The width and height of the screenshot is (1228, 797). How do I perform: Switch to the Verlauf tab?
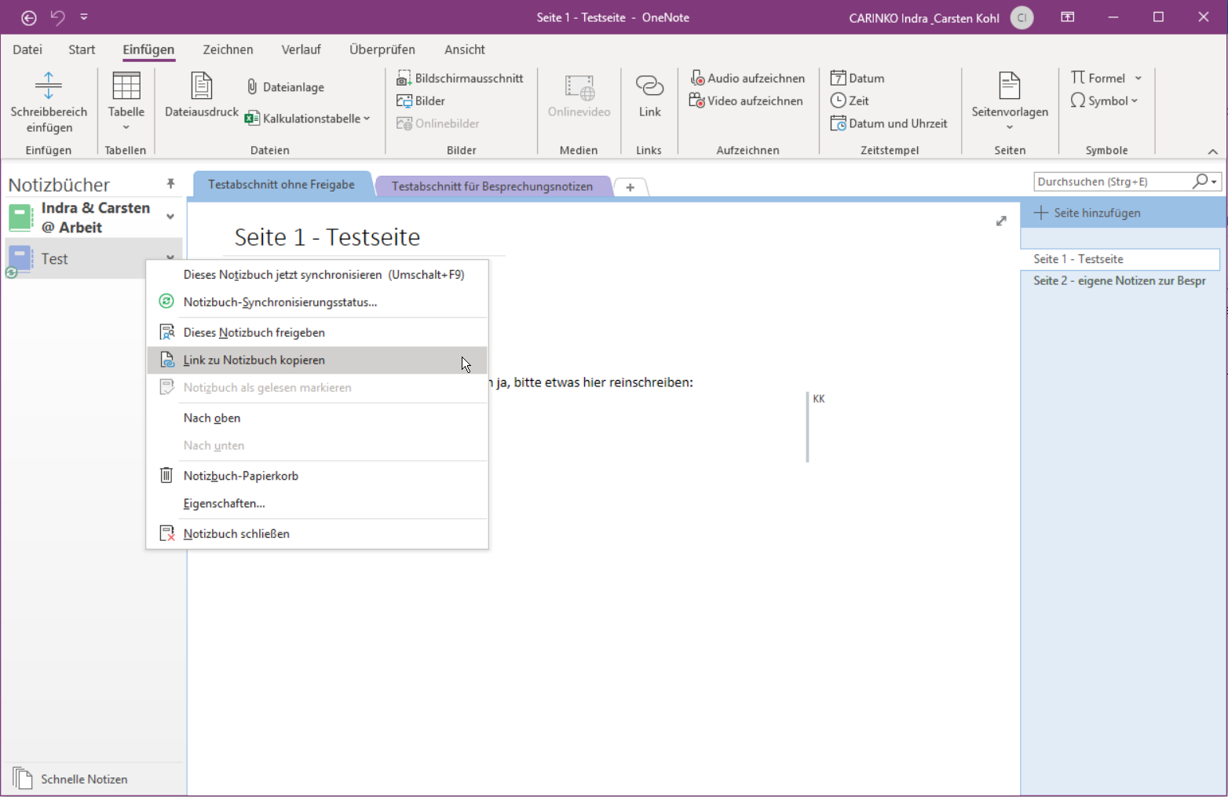(x=302, y=49)
